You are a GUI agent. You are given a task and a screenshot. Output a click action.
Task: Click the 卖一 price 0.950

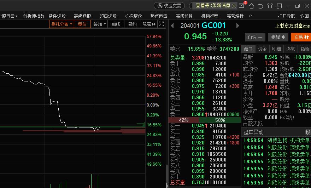tap(198, 114)
